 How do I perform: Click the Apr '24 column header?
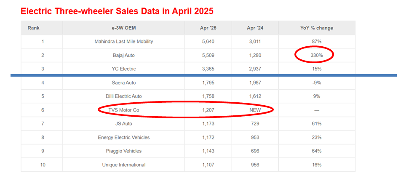pos(255,28)
